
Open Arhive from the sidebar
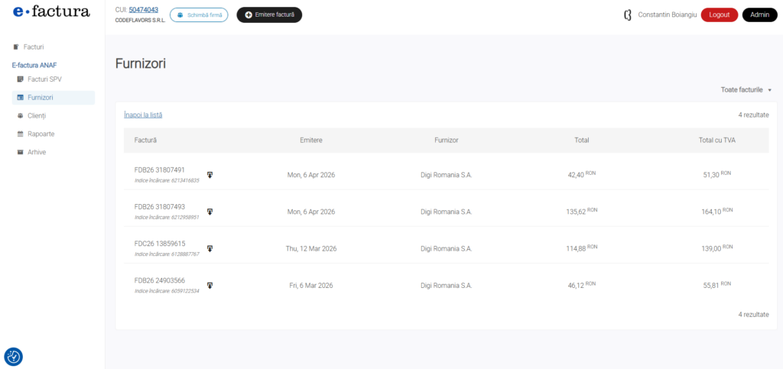tap(37, 152)
